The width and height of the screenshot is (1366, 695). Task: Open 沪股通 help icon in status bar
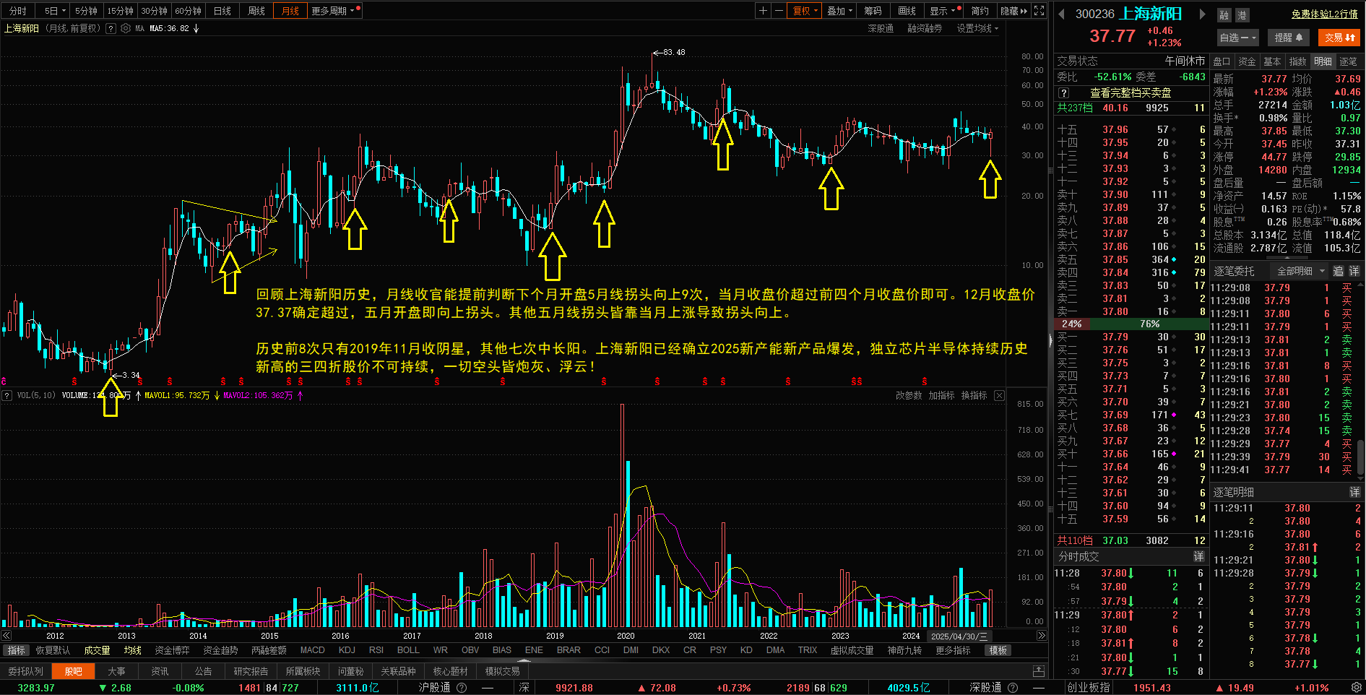[462, 688]
